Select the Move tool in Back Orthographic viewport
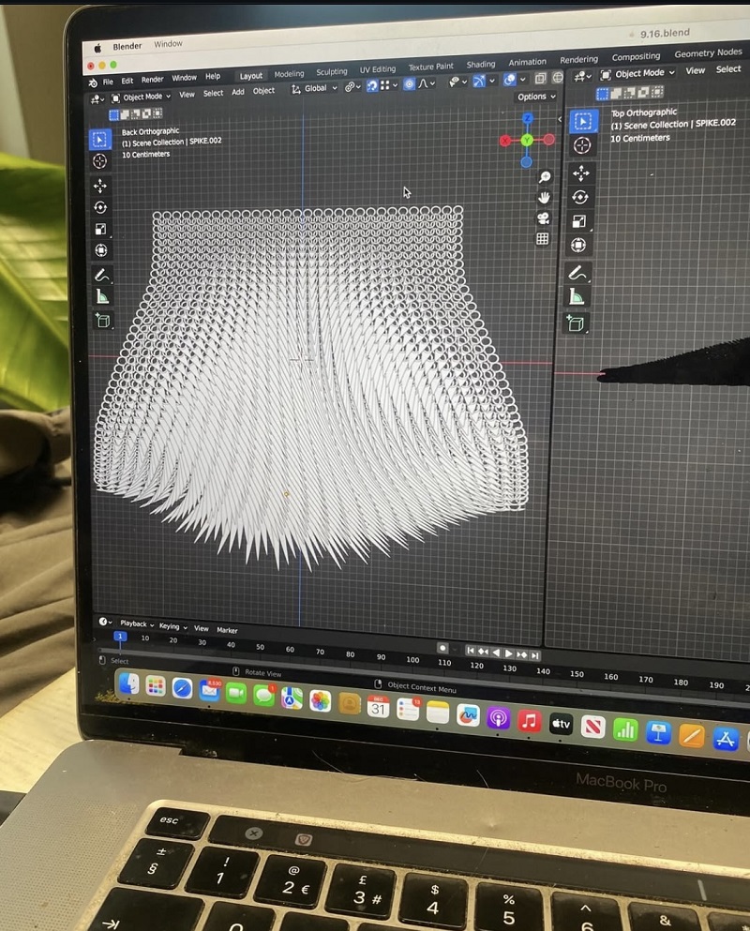 point(100,186)
